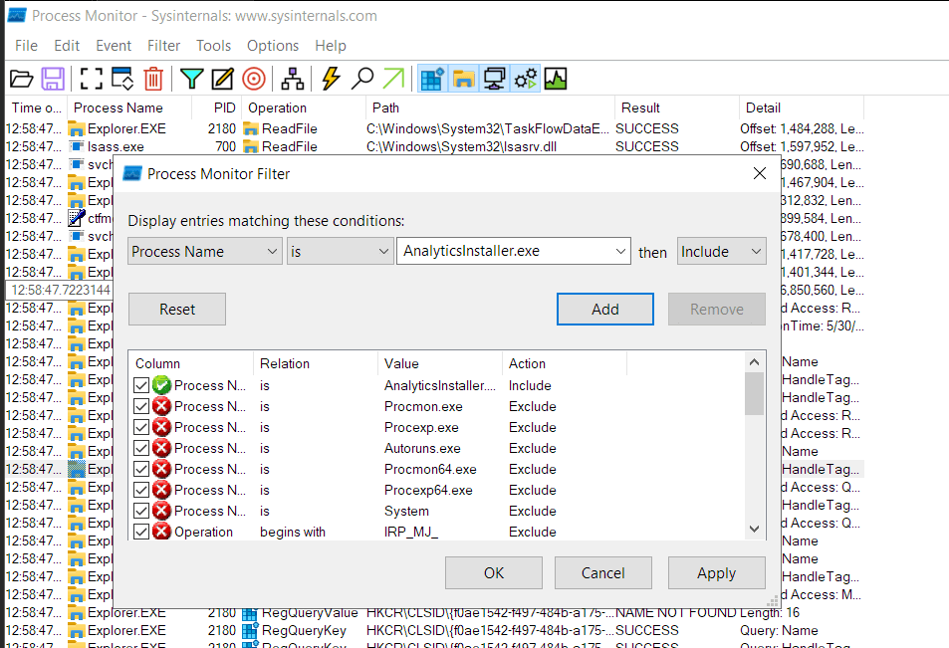
Task: Click the Jump To green arrow icon
Action: [x=393, y=79]
